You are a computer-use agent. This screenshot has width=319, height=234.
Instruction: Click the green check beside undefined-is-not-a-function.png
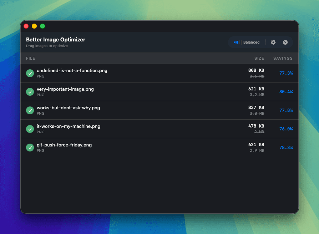pyautogui.click(x=30, y=73)
